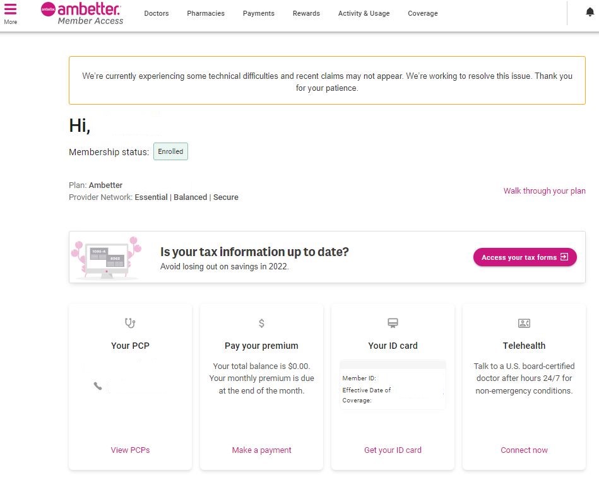Click the 'Plan: Ambetter' text

(x=95, y=185)
